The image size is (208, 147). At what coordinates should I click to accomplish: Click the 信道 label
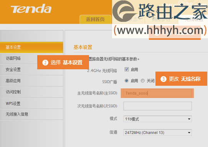(113, 132)
